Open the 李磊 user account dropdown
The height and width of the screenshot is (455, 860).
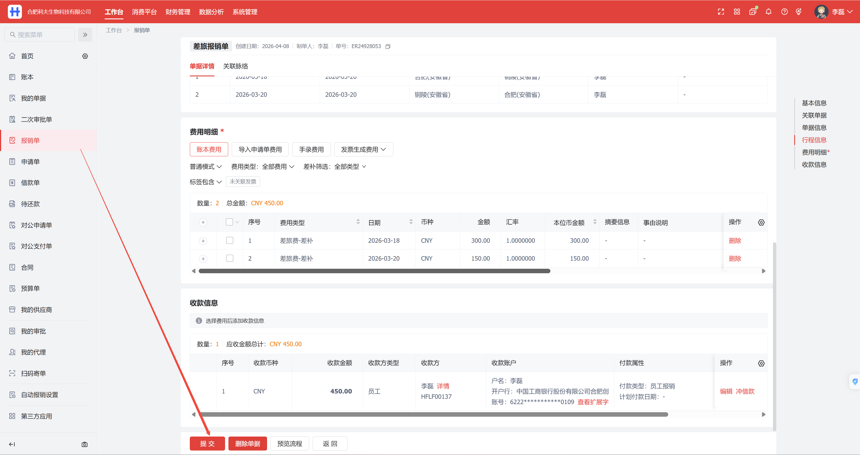click(x=838, y=12)
